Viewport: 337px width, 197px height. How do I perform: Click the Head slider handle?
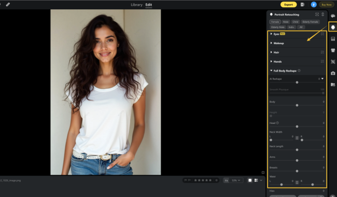coord(297,126)
